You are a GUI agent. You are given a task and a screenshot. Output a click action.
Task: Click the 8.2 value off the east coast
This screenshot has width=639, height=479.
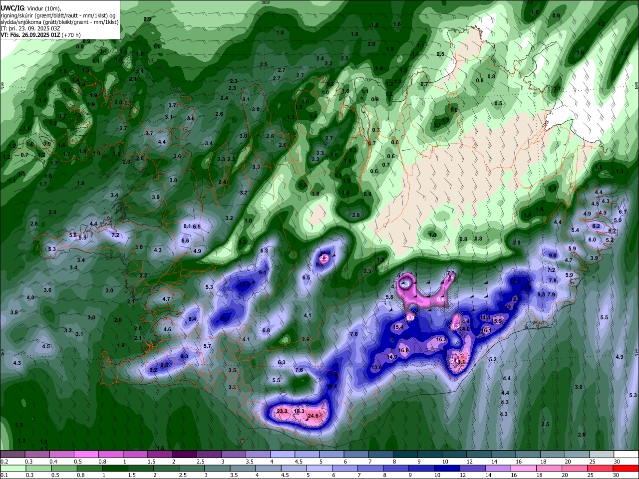pyautogui.click(x=596, y=226)
